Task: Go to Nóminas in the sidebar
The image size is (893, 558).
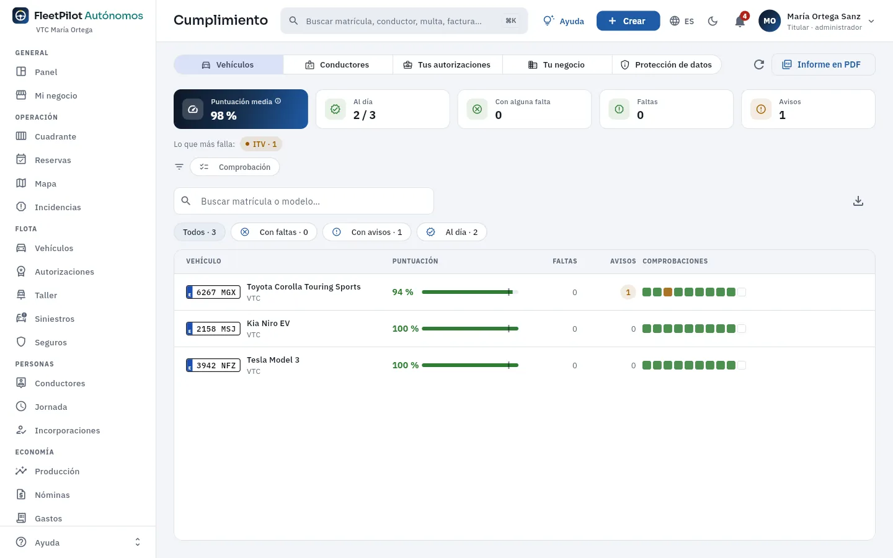Action: point(78,495)
